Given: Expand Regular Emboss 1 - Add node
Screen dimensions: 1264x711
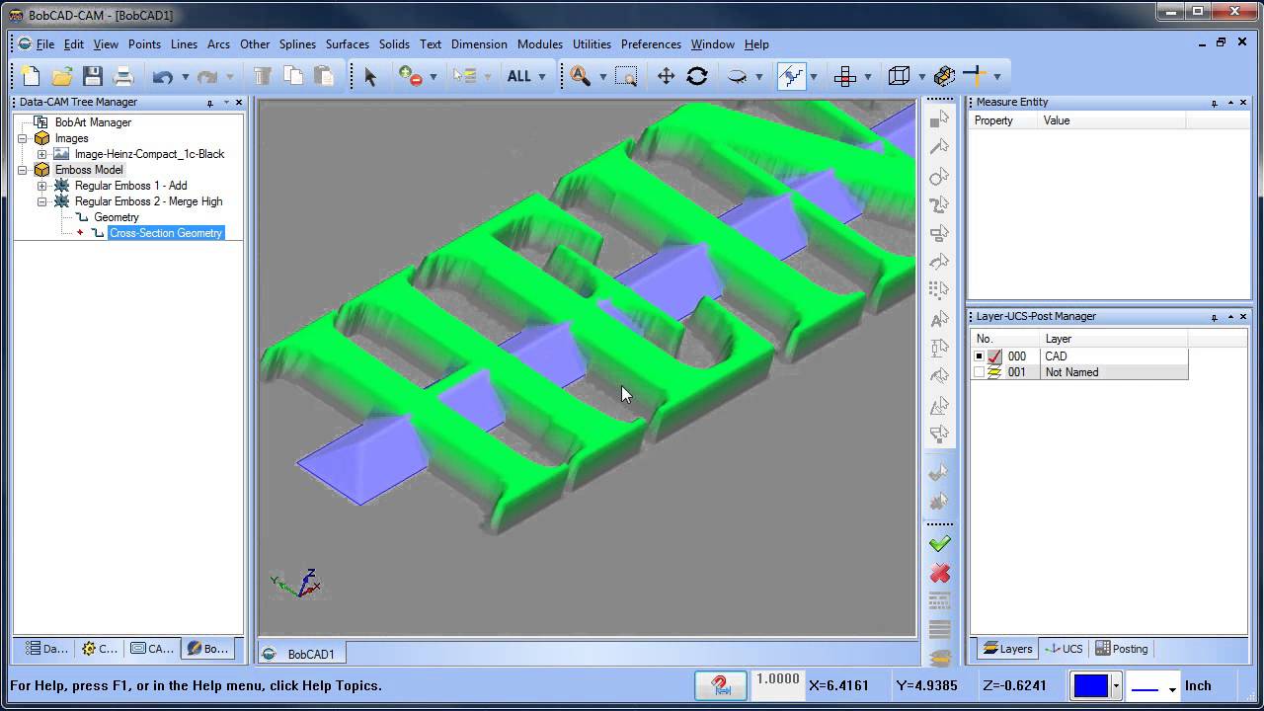Looking at the screenshot, I should [x=41, y=186].
